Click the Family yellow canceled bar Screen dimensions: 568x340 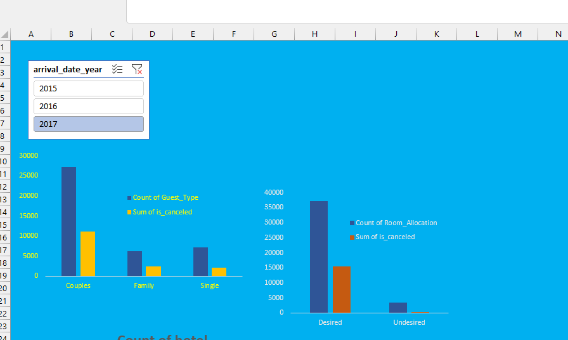[153, 271]
